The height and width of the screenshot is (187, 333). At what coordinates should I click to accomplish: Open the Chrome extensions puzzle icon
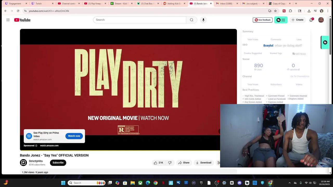point(290,11)
